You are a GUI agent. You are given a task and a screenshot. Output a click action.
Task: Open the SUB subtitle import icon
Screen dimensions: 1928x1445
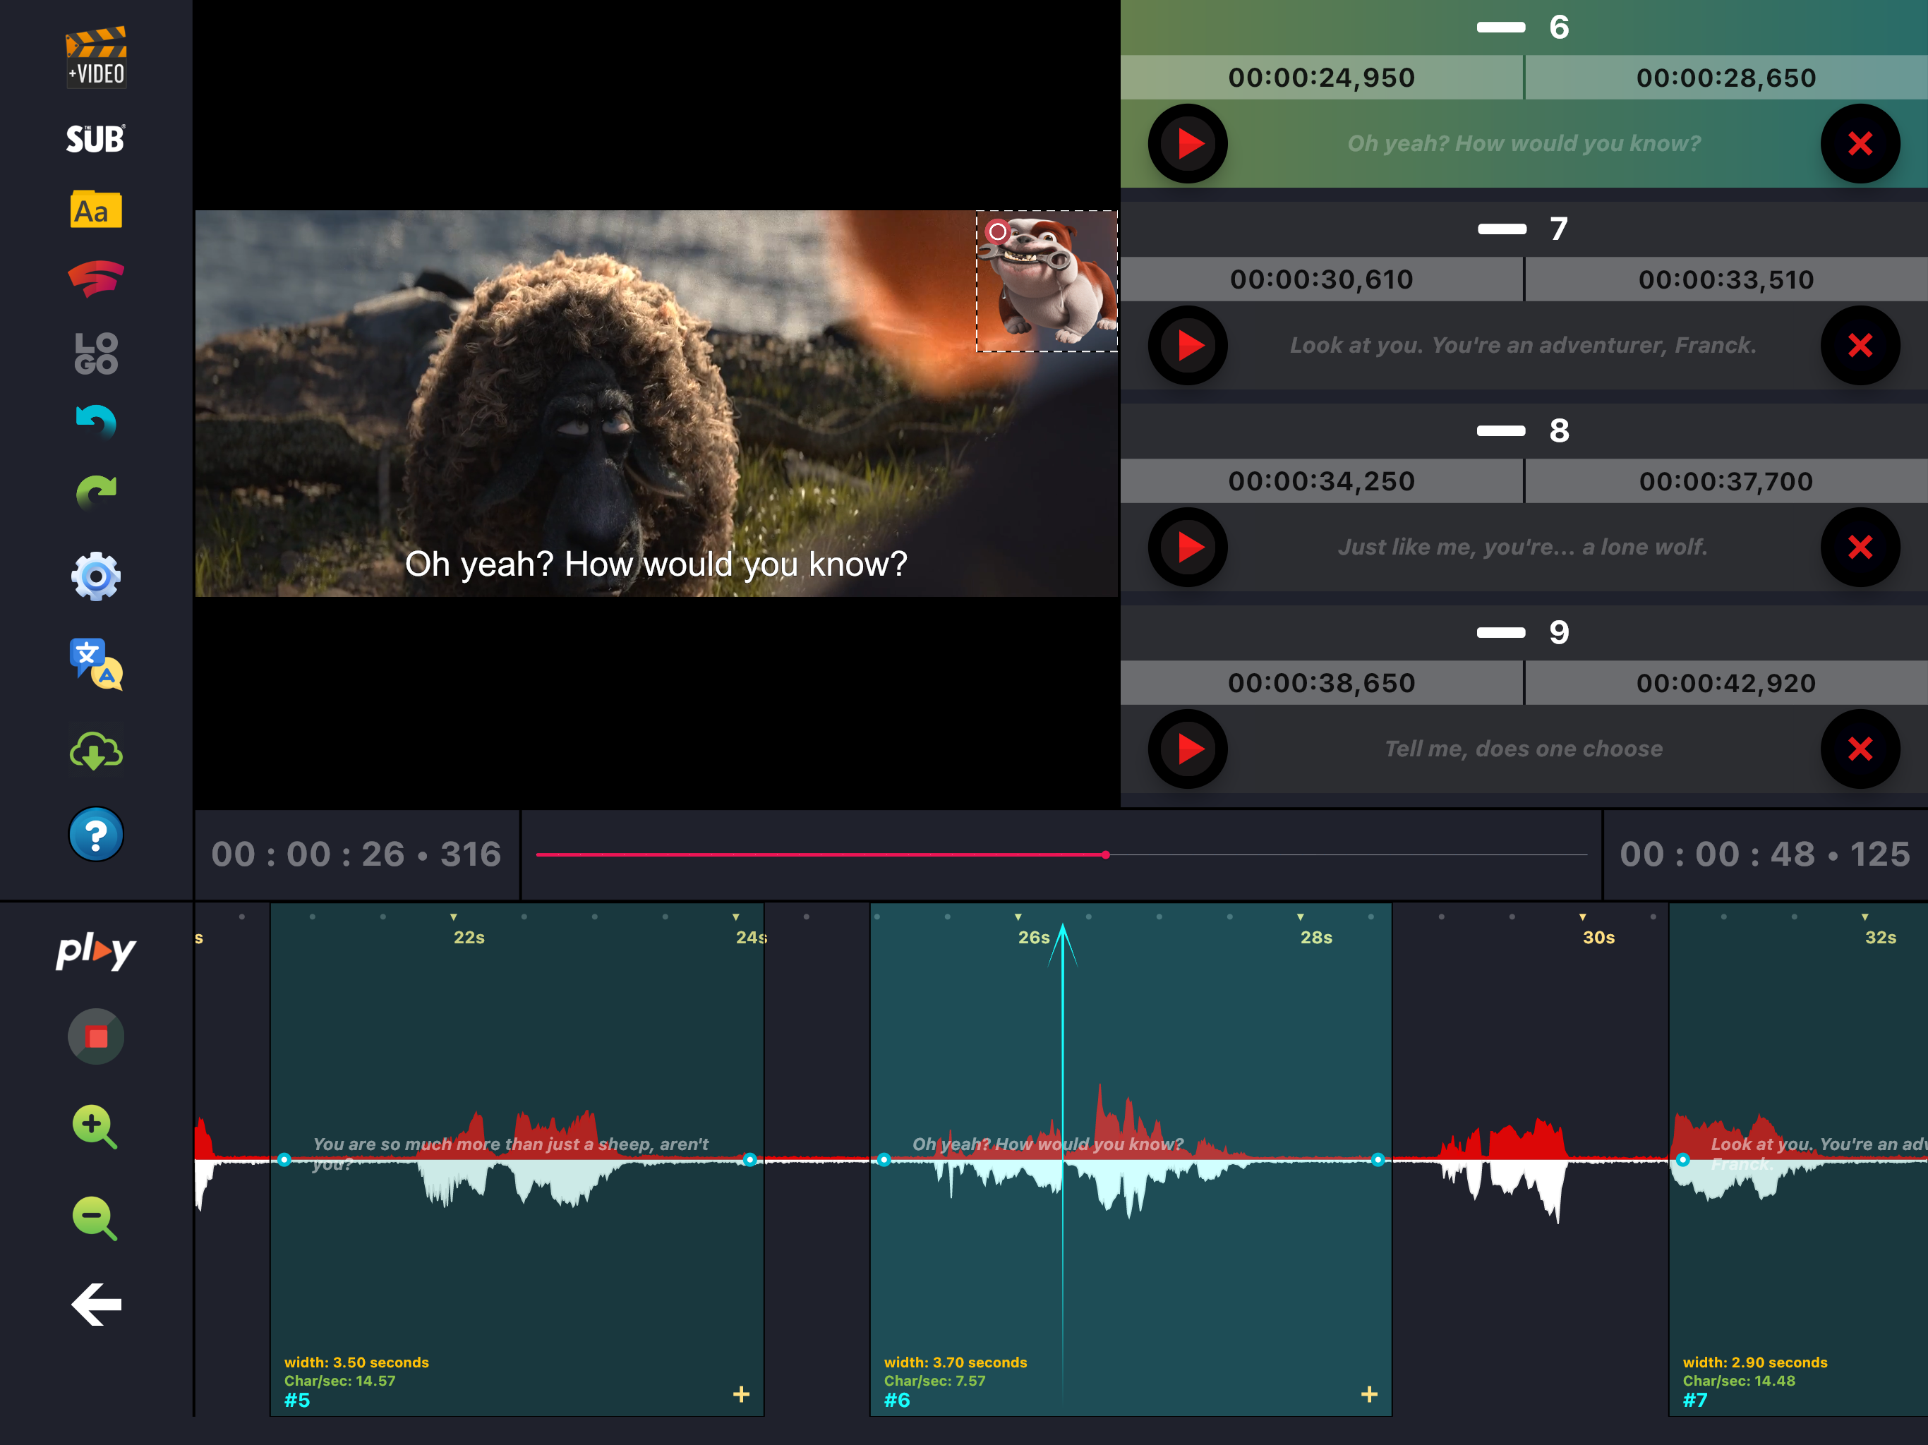pyautogui.click(x=96, y=140)
